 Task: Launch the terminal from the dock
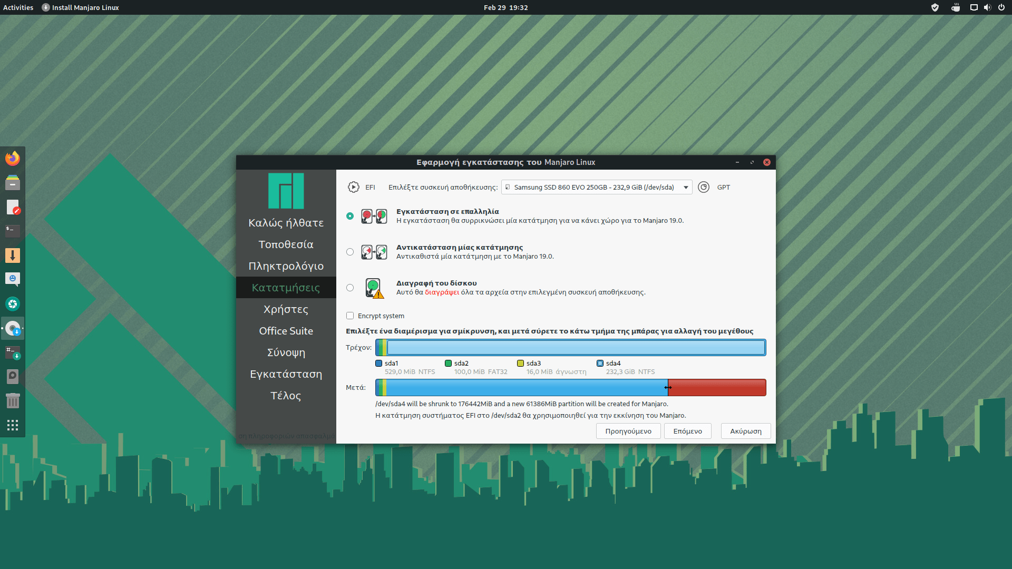(13, 231)
